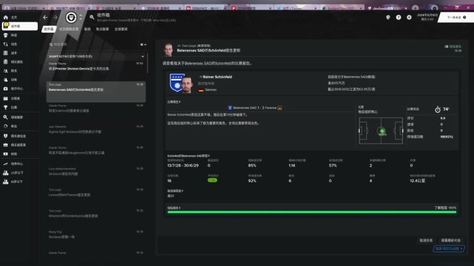The width and height of the screenshot is (474, 266).
Task: Open the inbox filter dropdown
Action: pyautogui.click(x=144, y=44)
